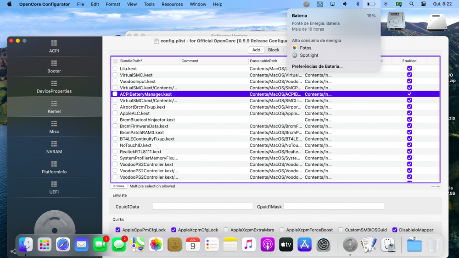Open Messages from the dock
The height and width of the screenshot is (258, 459).
coord(118,245)
